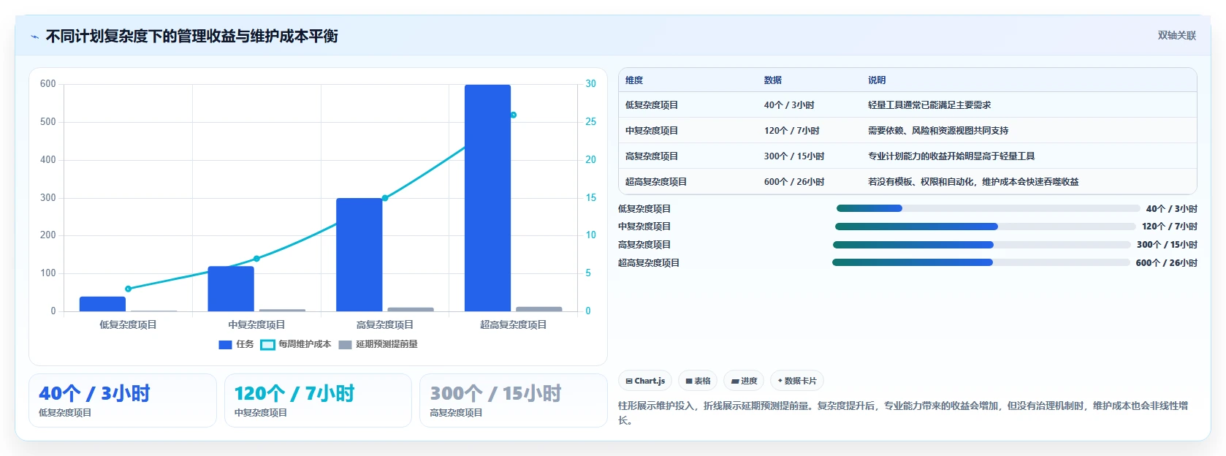Click the 高复杂度项目 progress bar
This screenshot has height=456, width=1226.
[x=982, y=245]
